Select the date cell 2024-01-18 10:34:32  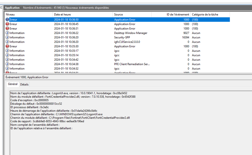(66, 68)
